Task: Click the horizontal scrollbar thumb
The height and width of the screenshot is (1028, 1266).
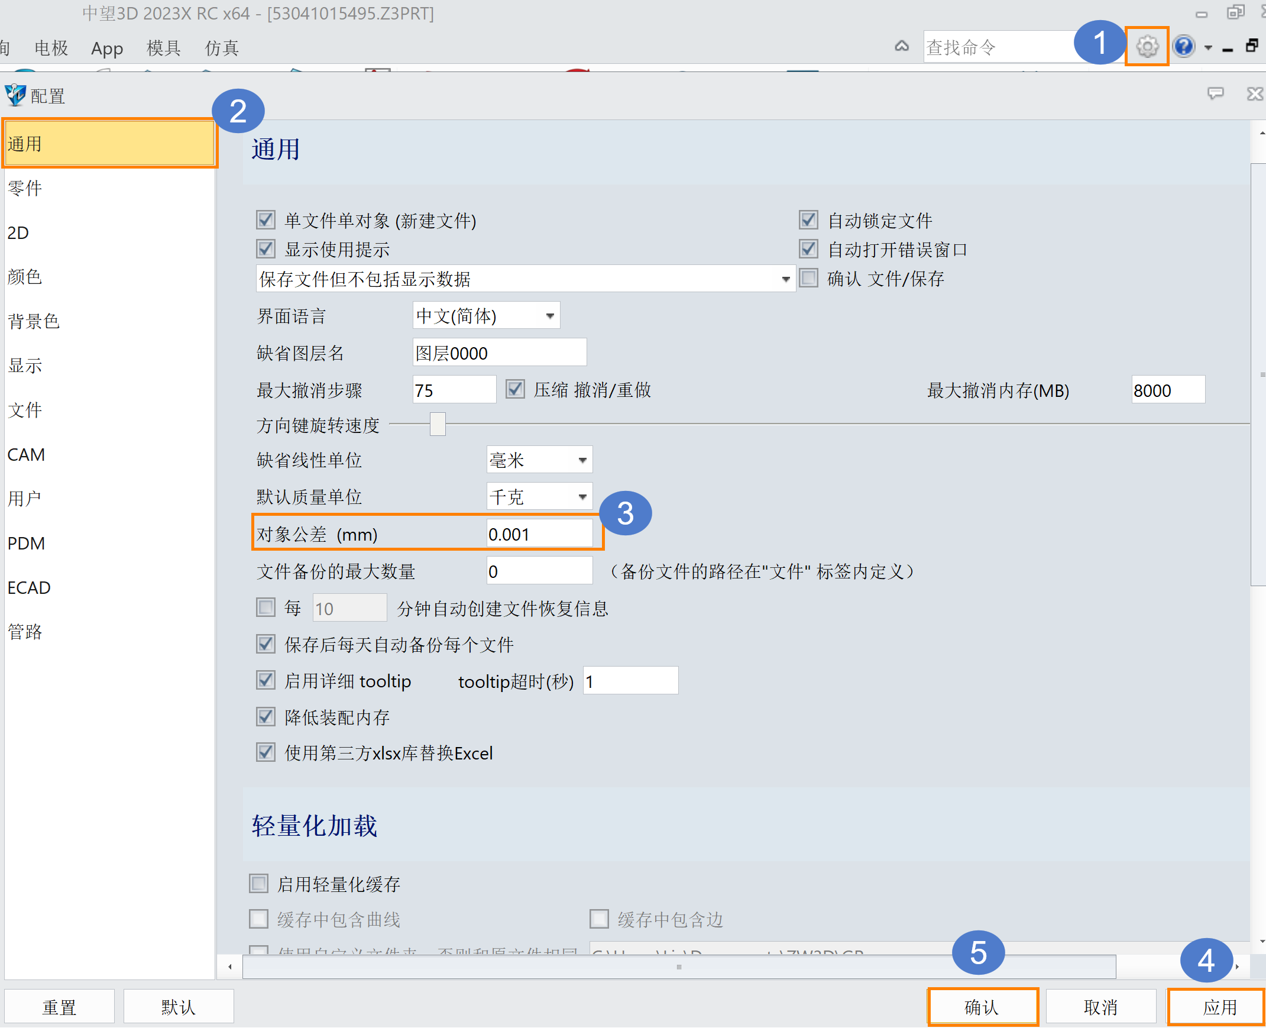Action: click(679, 968)
